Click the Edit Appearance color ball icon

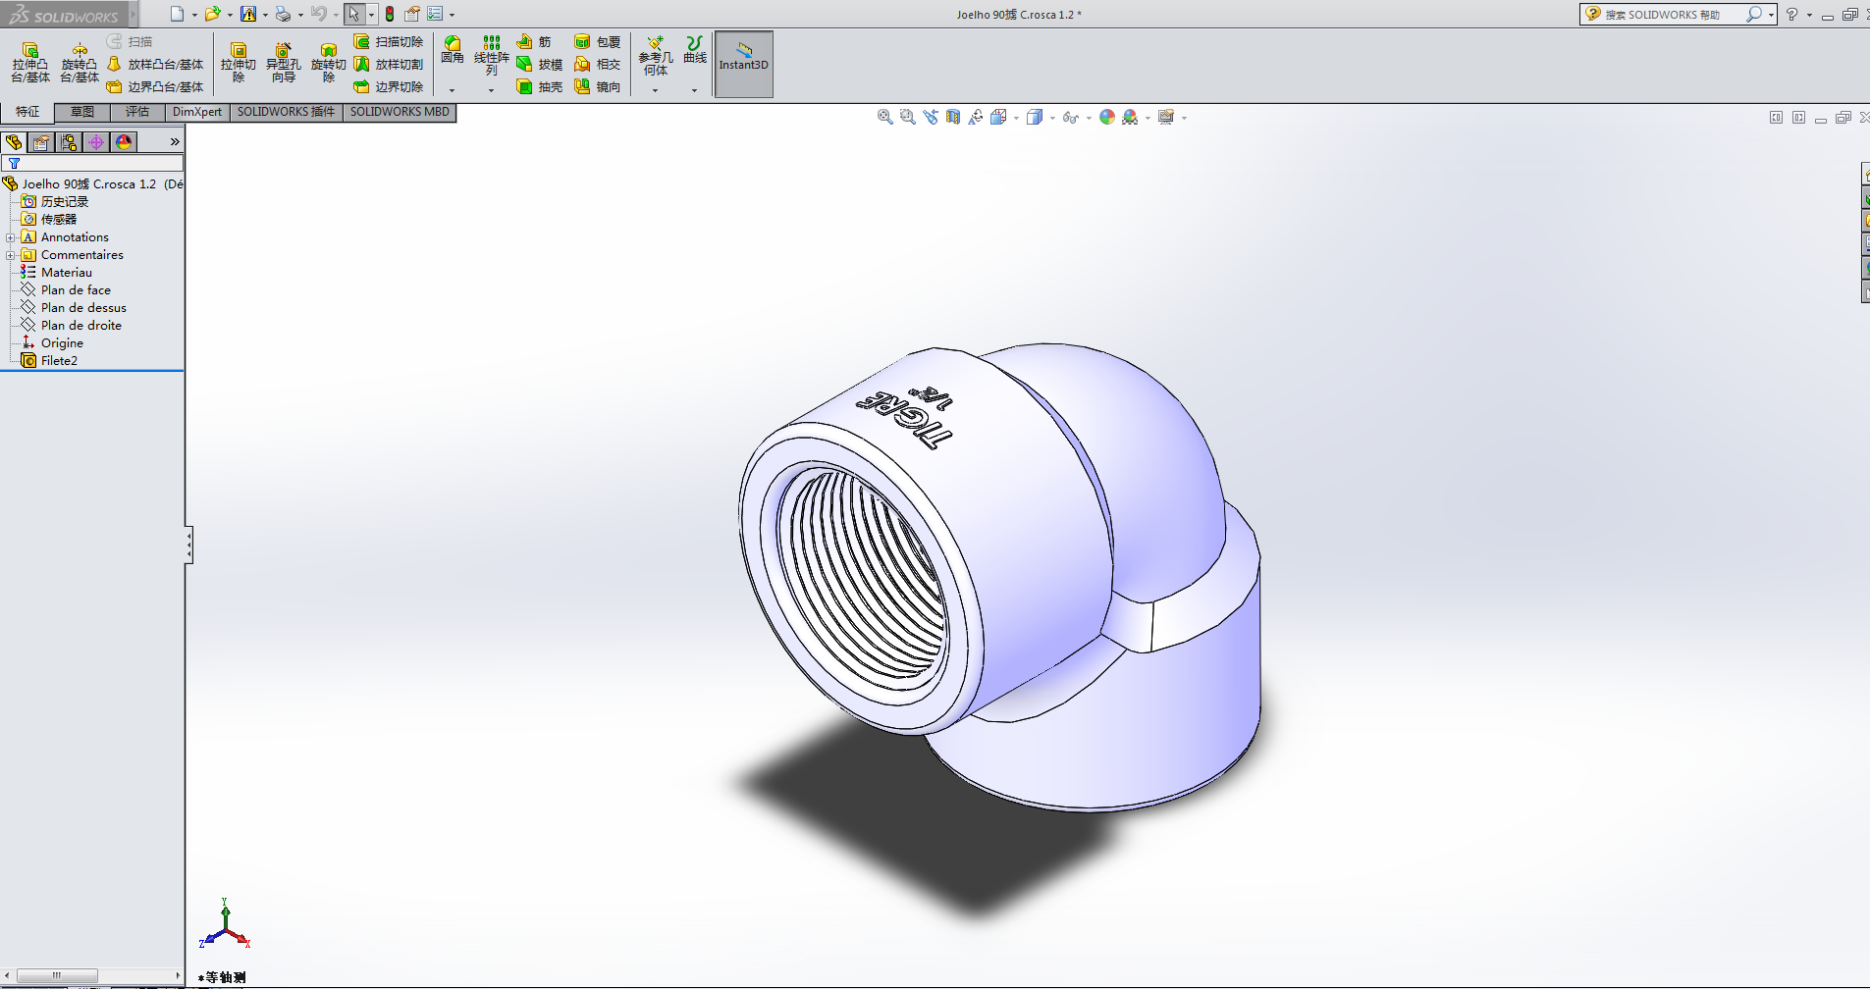1107,118
